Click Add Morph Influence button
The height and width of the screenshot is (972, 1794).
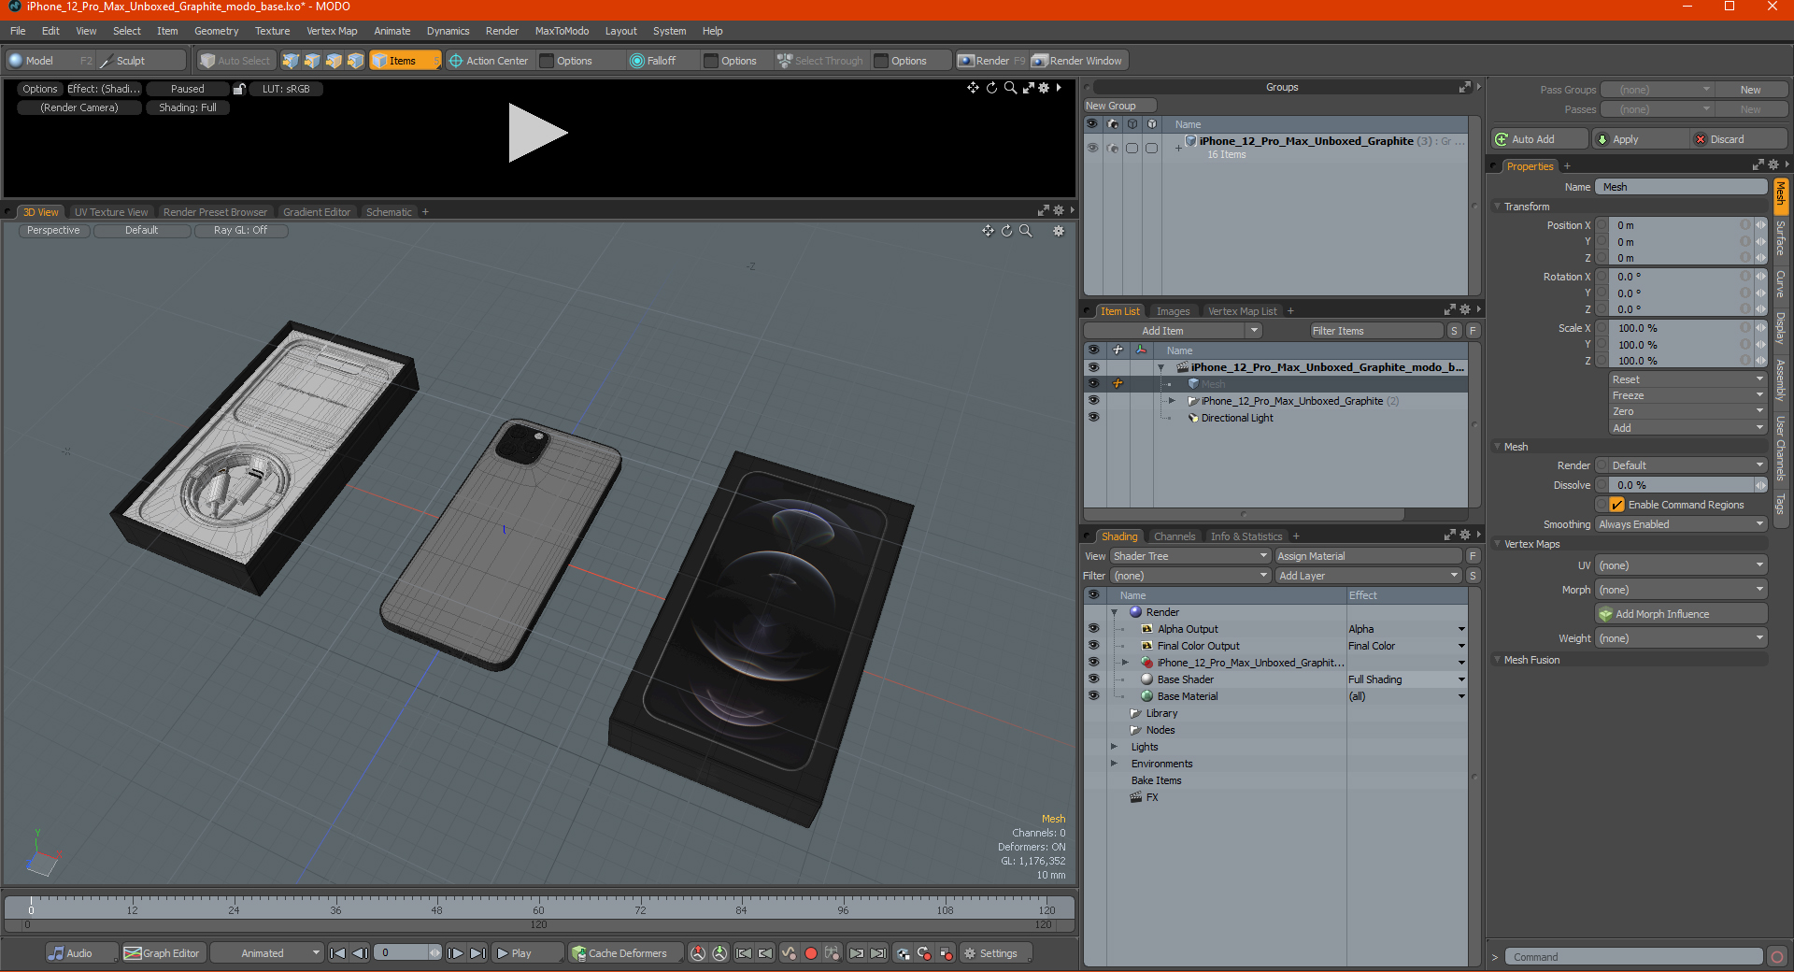coord(1681,614)
